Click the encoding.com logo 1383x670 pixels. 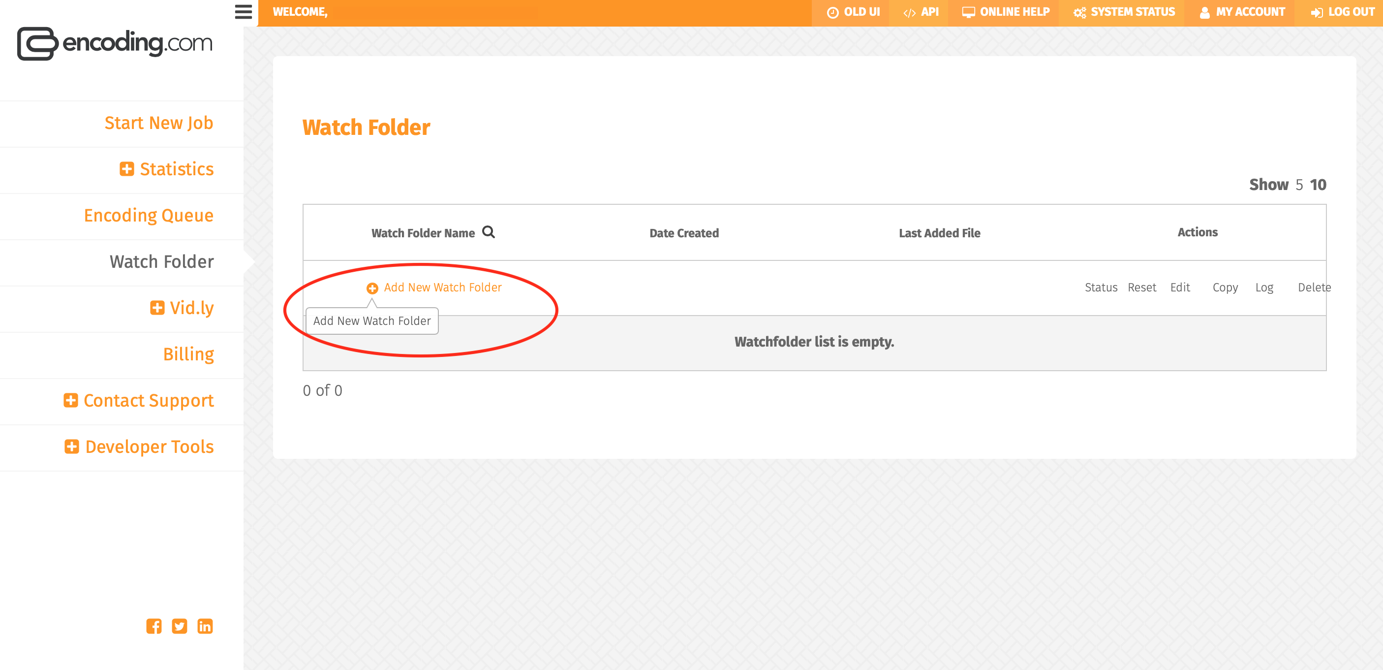pyautogui.click(x=115, y=43)
